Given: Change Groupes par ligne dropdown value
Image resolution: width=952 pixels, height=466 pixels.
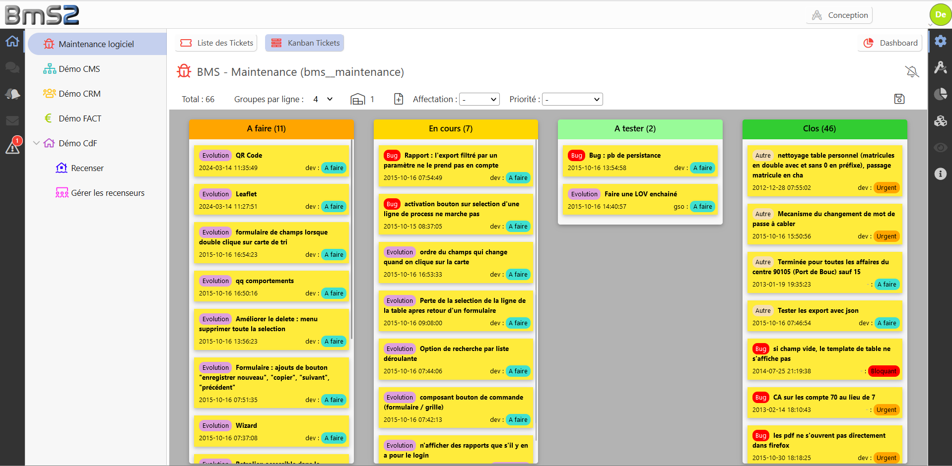Looking at the screenshot, I should 323,100.
